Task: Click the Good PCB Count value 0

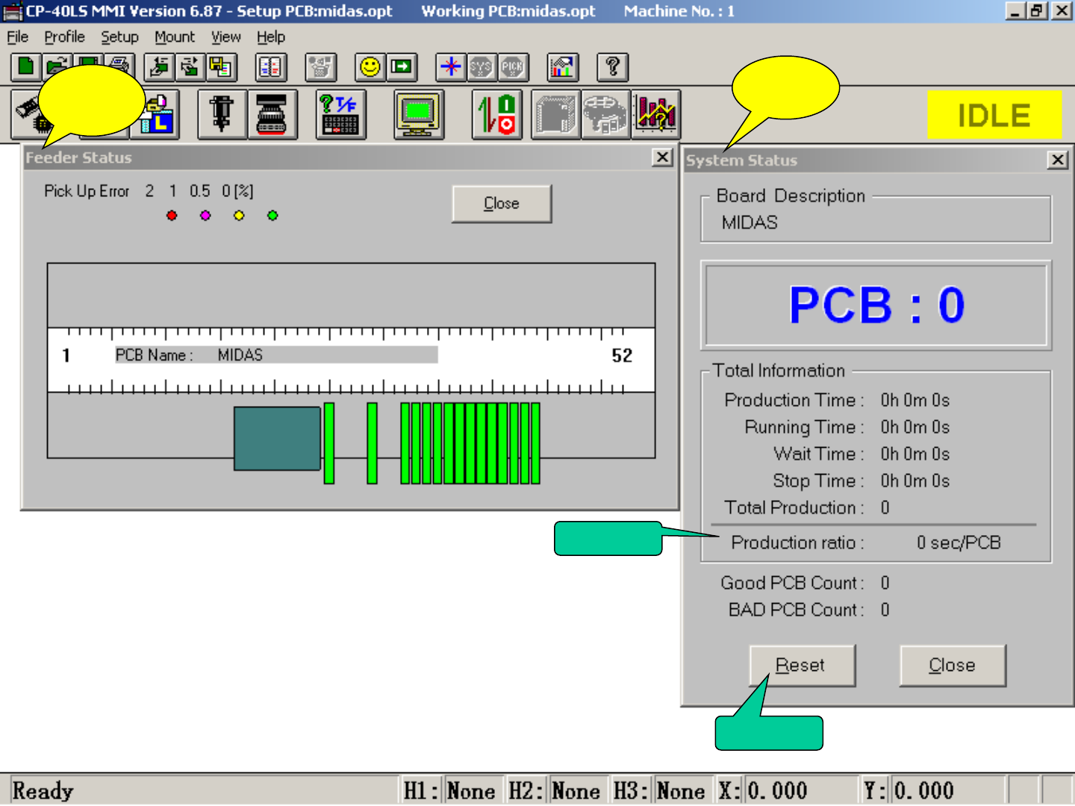Action: pyautogui.click(x=885, y=584)
